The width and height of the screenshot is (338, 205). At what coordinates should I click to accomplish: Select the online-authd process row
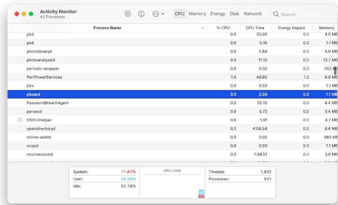pos(173,137)
